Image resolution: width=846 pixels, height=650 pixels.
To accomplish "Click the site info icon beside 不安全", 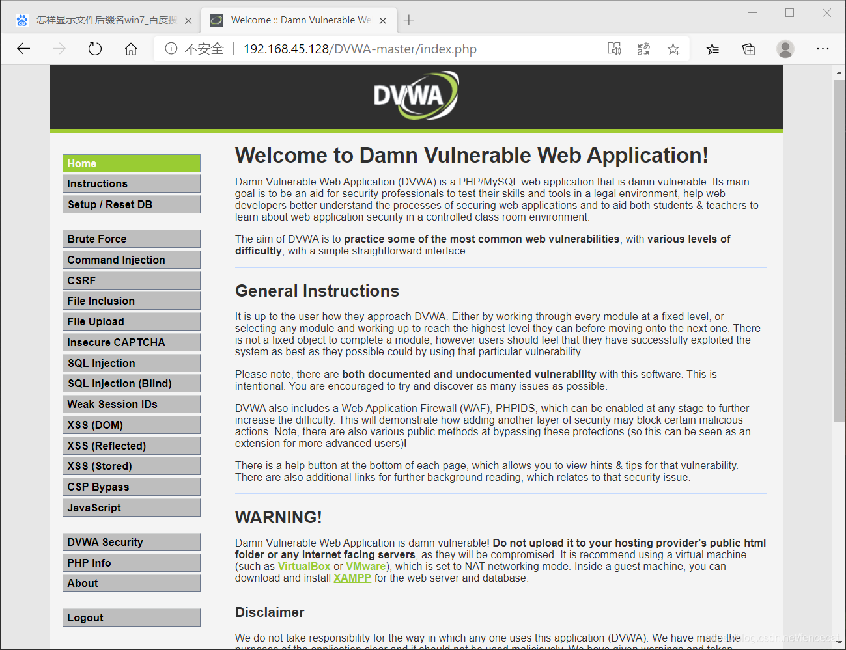I will coord(171,49).
